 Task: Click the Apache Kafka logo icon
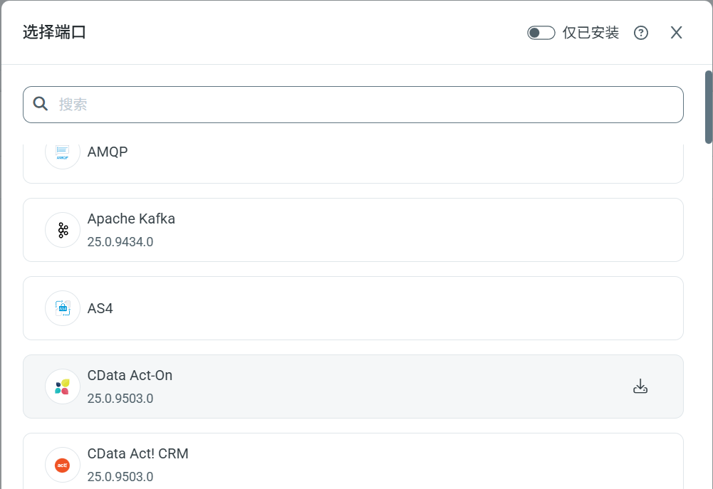pyautogui.click(x=63, y=230)
